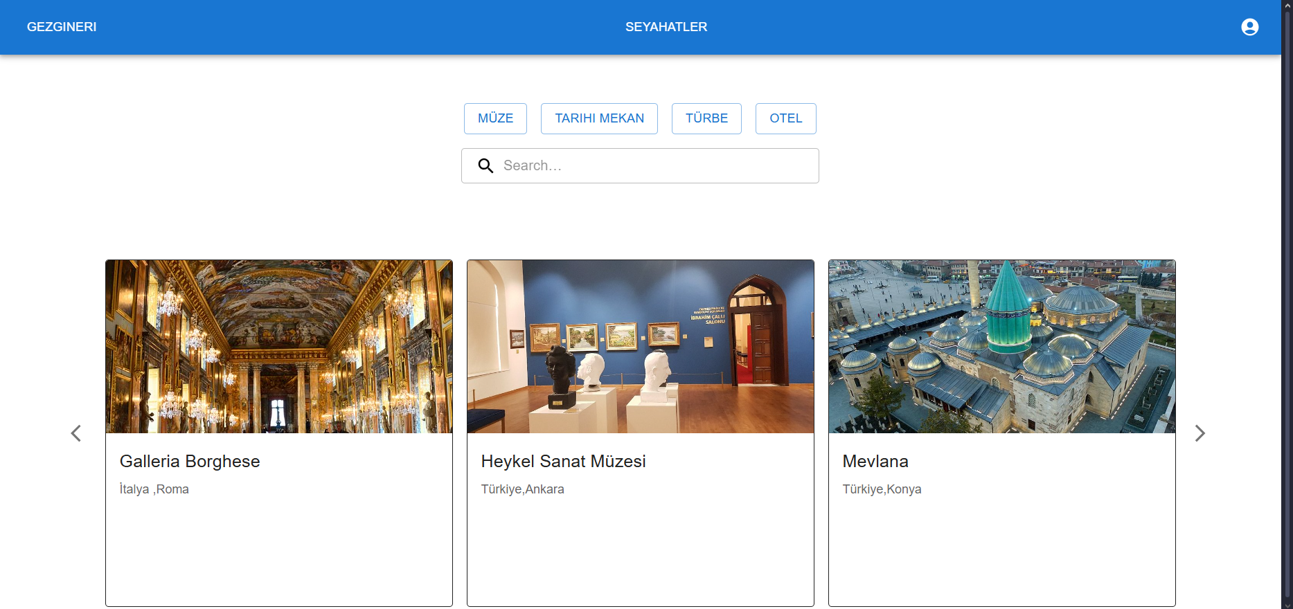Viewport: 1293px width, 609px height.
Task: Open the Galleria Borghese photo
Action: coord(279,347)
